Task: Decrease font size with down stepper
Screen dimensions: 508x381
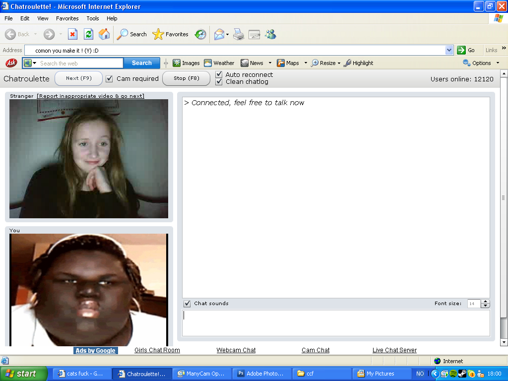Action: pos(485,306)
